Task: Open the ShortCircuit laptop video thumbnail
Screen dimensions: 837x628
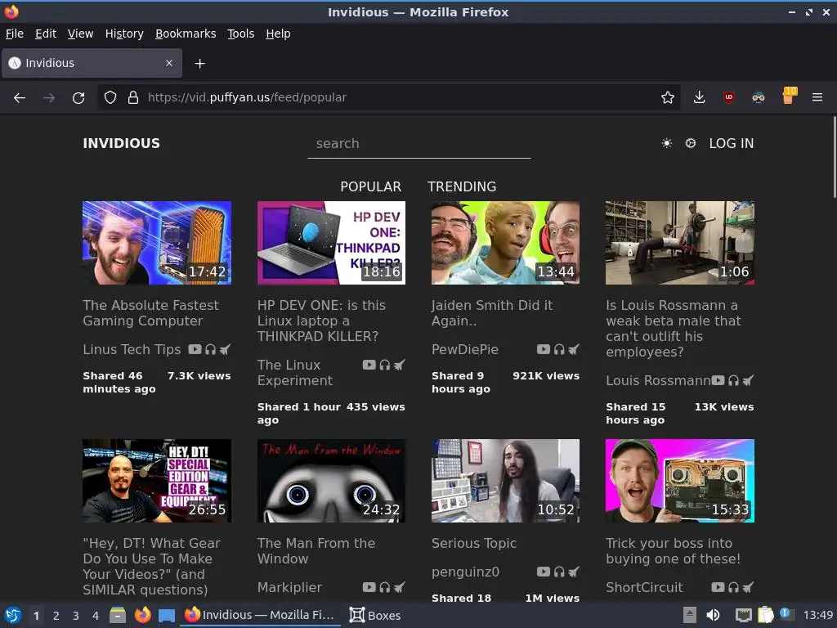Action: (x=680, y=481)
